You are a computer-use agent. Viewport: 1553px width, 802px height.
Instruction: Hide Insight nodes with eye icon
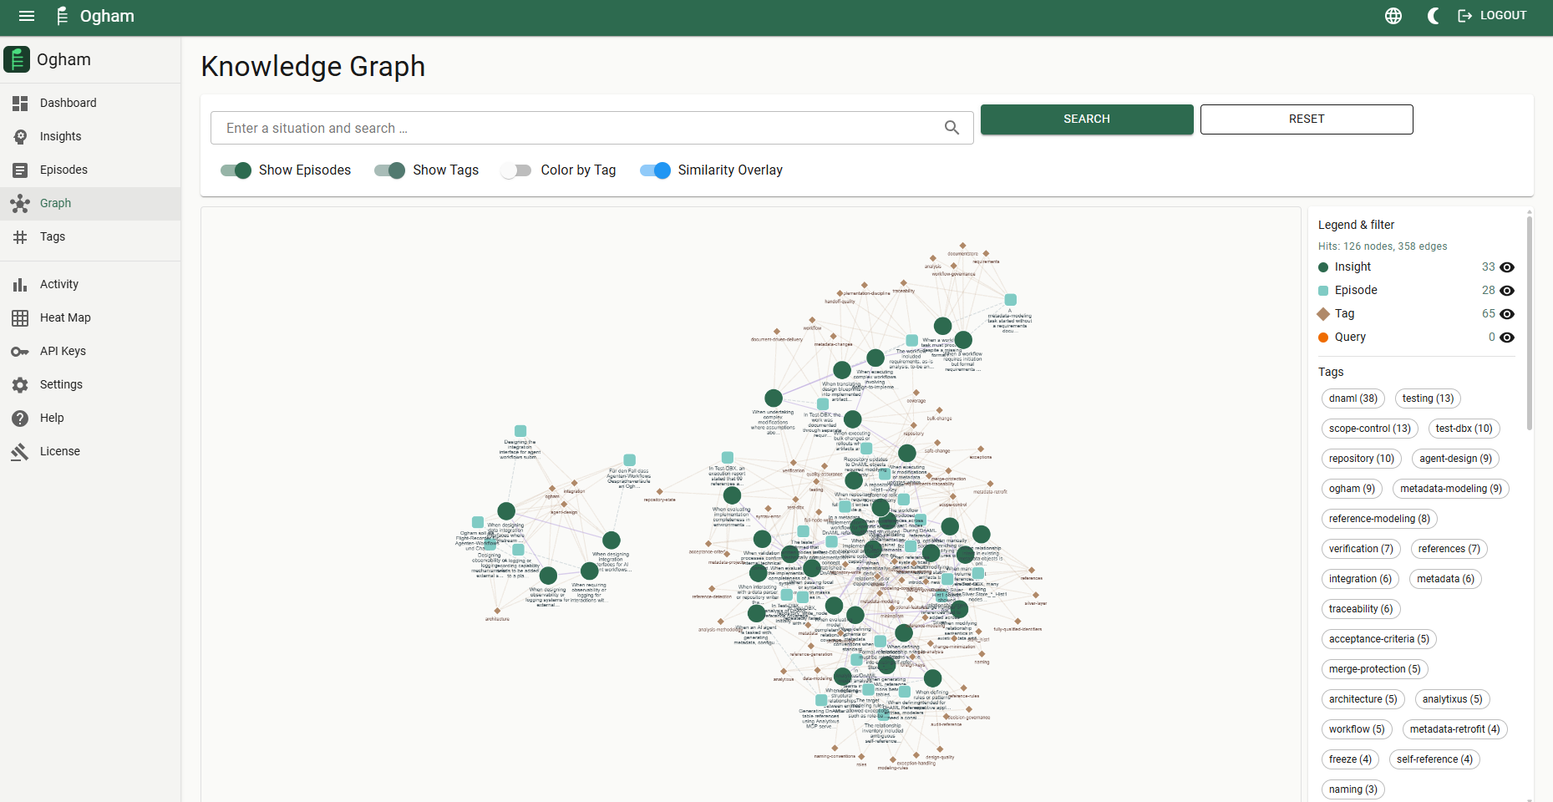(1507, 267)
